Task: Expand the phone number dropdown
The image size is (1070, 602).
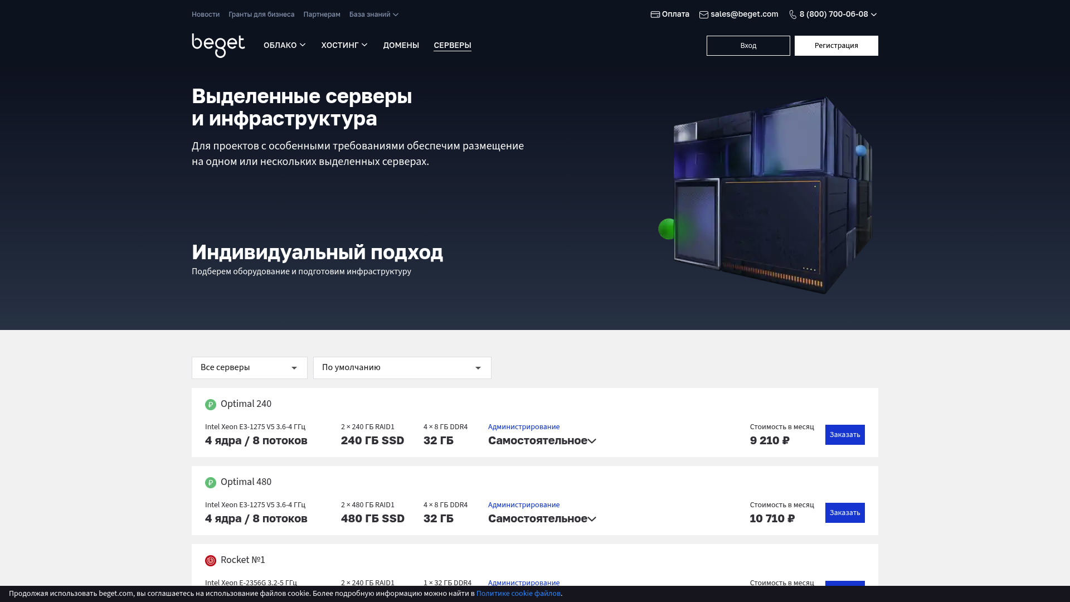Action: pyautogui.click(x=873, y=14)
